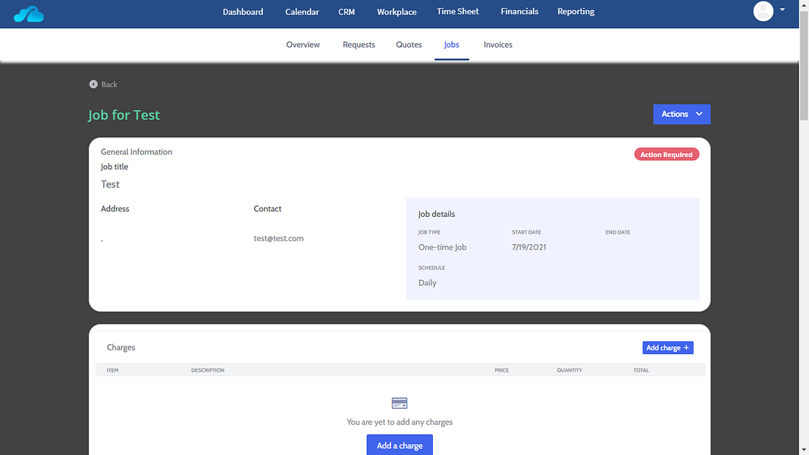Select the Jobs tab
This screenshot has height=455, width=809.
point(451,45)
